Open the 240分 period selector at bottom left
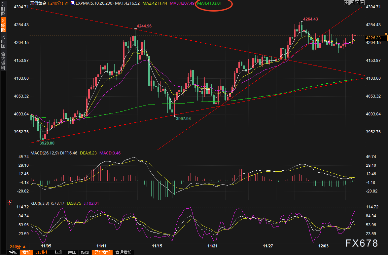The width and height of the screenshot is (388, 255). point(17,246)
